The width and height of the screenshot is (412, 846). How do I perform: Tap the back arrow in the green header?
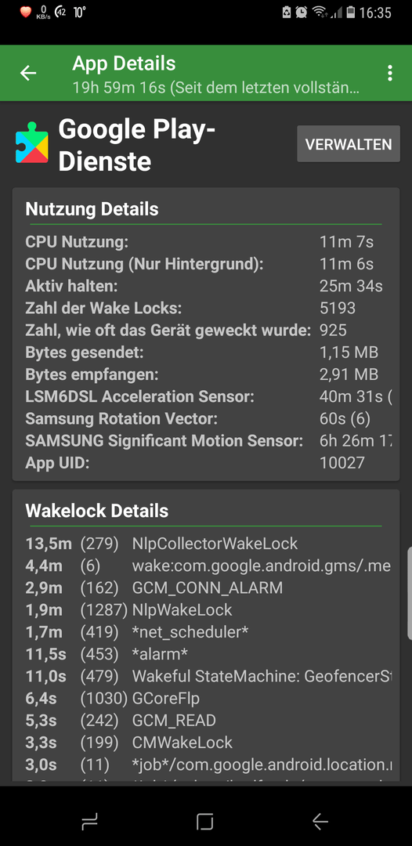[x=28, y=73]
